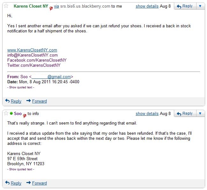Open reply options dropdown on Soo's message

click(x=200, y=113)
